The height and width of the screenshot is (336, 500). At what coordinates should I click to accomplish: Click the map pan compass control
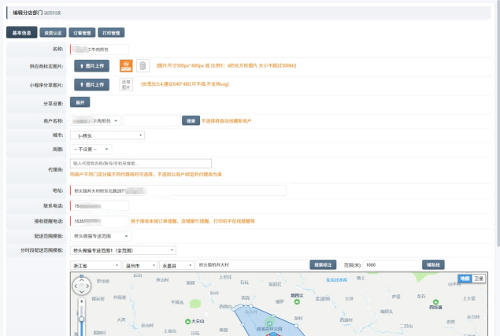pos(81,286)
